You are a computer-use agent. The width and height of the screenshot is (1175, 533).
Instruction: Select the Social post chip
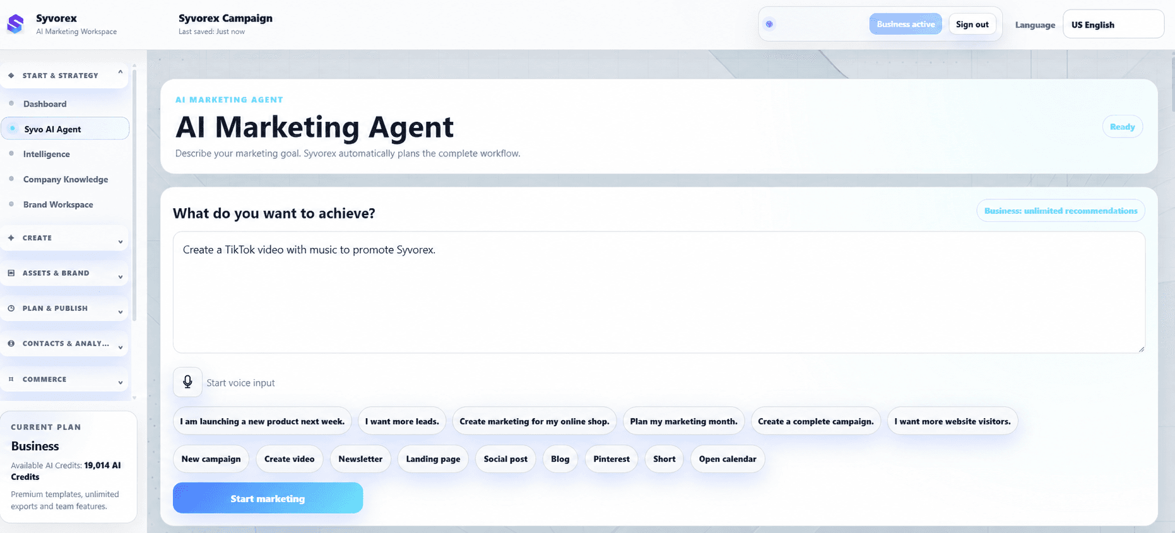click(505, 459)
